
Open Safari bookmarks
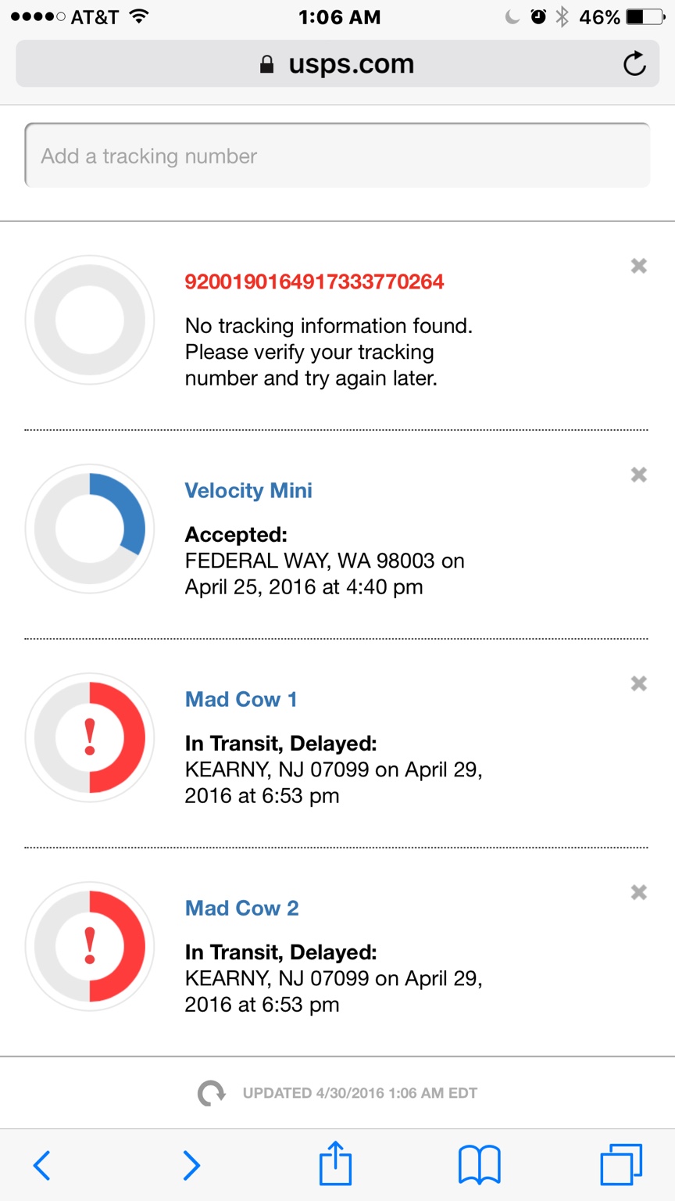pyautogui.click(x=479, y=1165)
